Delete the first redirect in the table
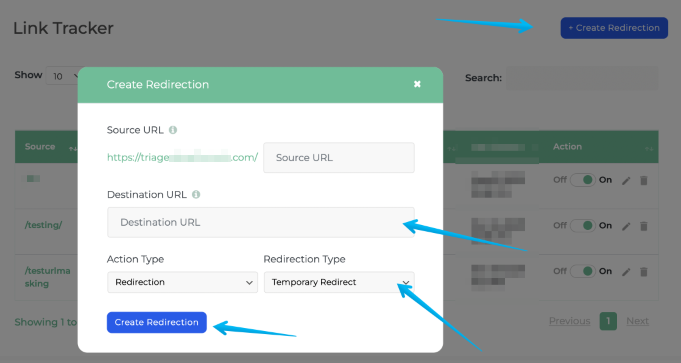 pyautogui.click(x=644, y=180)
